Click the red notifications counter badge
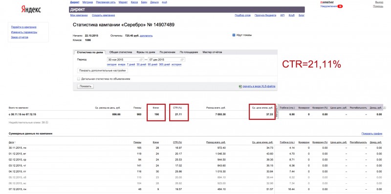 pyautogui.click(x=340, y=6)
